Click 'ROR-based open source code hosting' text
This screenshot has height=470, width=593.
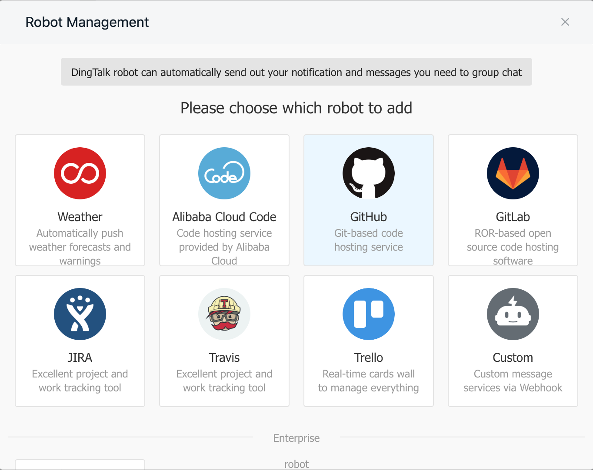tap(513, 247)
